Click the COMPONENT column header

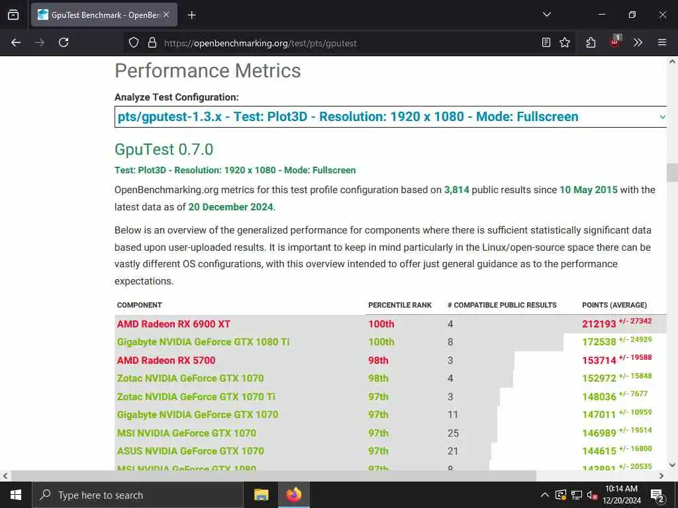139,305
